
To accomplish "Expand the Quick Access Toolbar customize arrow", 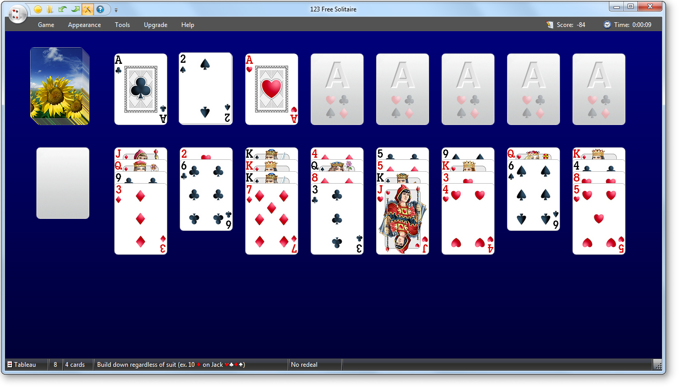I will (116, 10).
